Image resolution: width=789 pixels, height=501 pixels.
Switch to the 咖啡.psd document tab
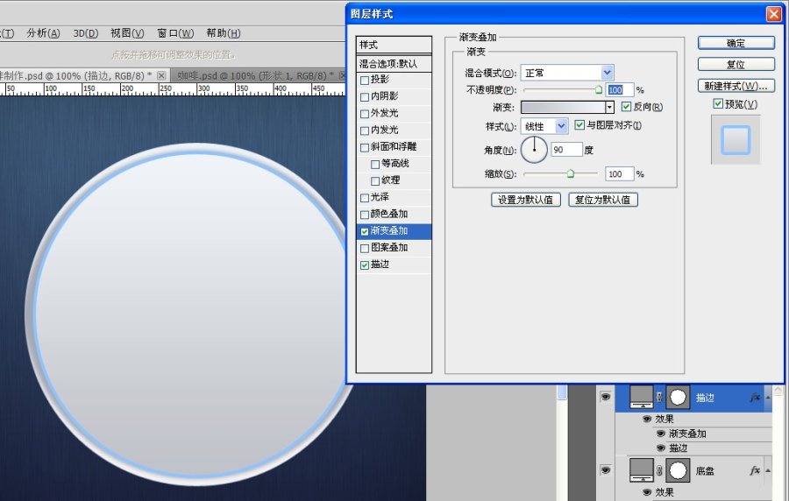tap(255, 75)
